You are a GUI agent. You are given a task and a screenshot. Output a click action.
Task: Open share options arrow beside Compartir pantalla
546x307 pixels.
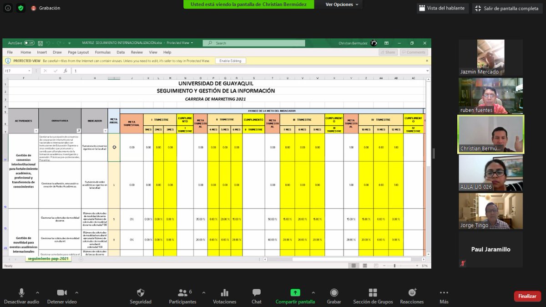(313, 292)
